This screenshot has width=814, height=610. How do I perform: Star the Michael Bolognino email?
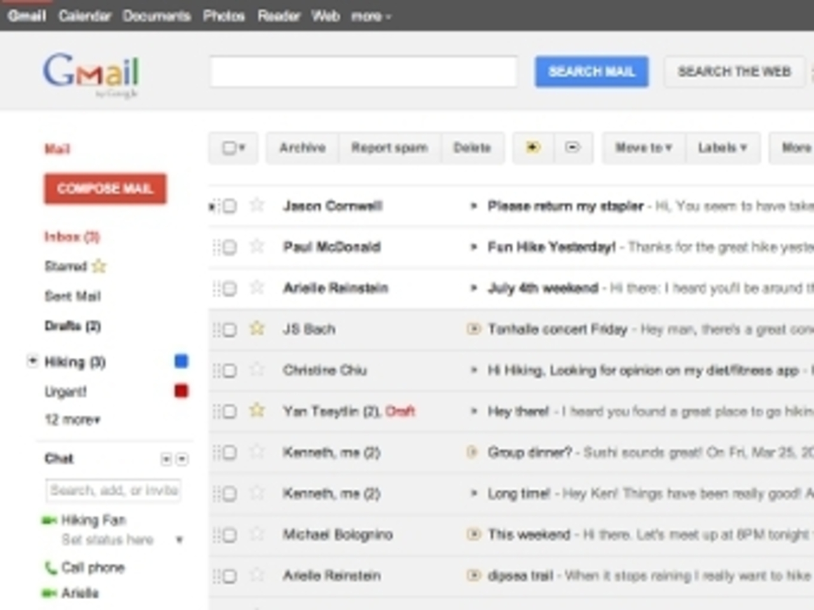point(257,534)
